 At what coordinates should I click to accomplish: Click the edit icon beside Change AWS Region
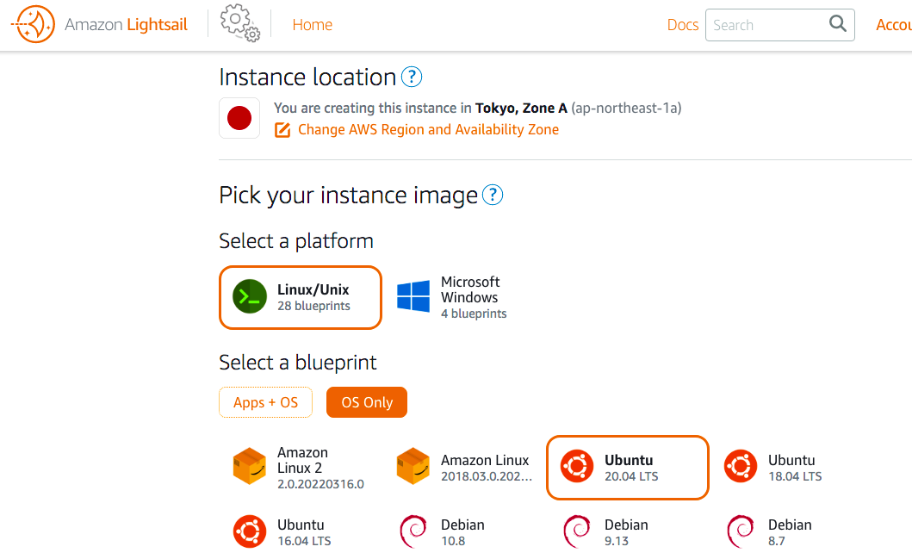coord(282,130)
